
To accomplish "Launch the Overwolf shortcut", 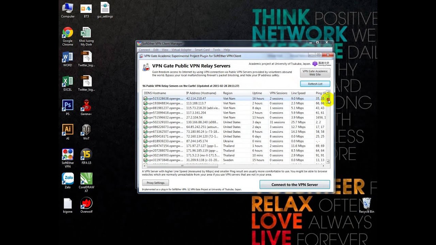I will point(87,206).
